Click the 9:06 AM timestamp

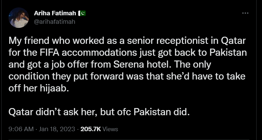[21, 129]
